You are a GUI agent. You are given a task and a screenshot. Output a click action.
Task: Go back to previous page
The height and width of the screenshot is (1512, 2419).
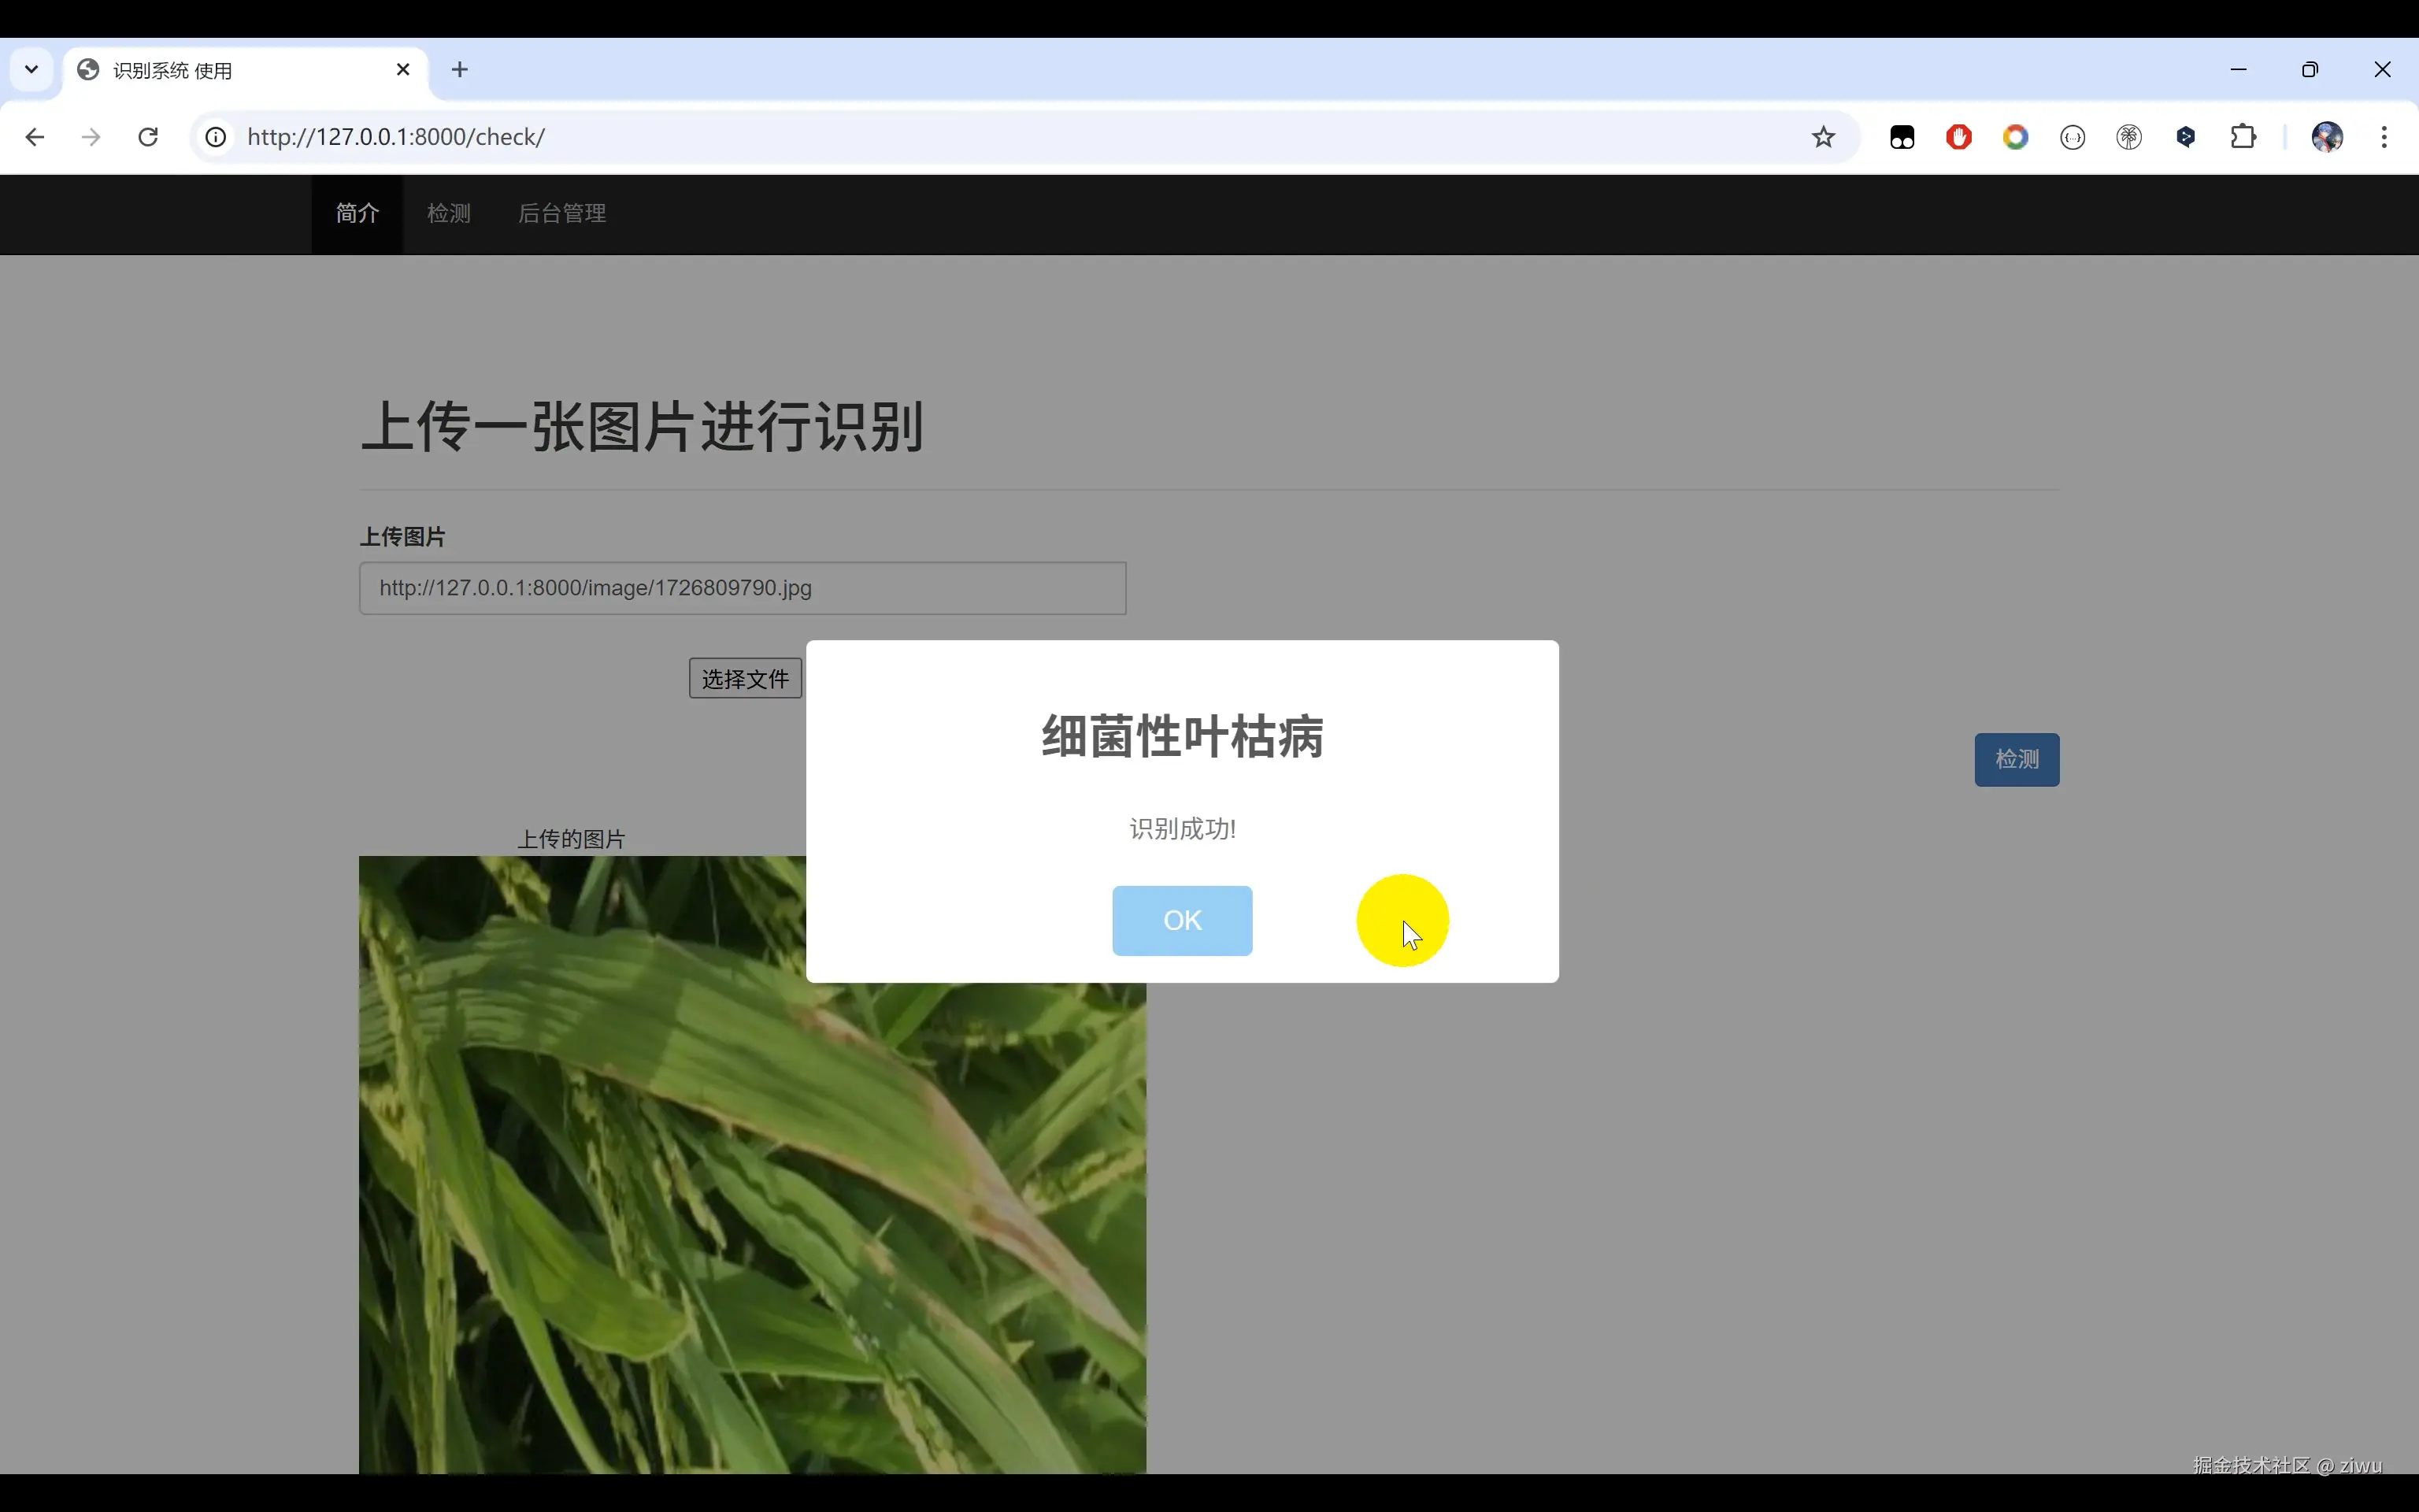[x=35, y=137]
